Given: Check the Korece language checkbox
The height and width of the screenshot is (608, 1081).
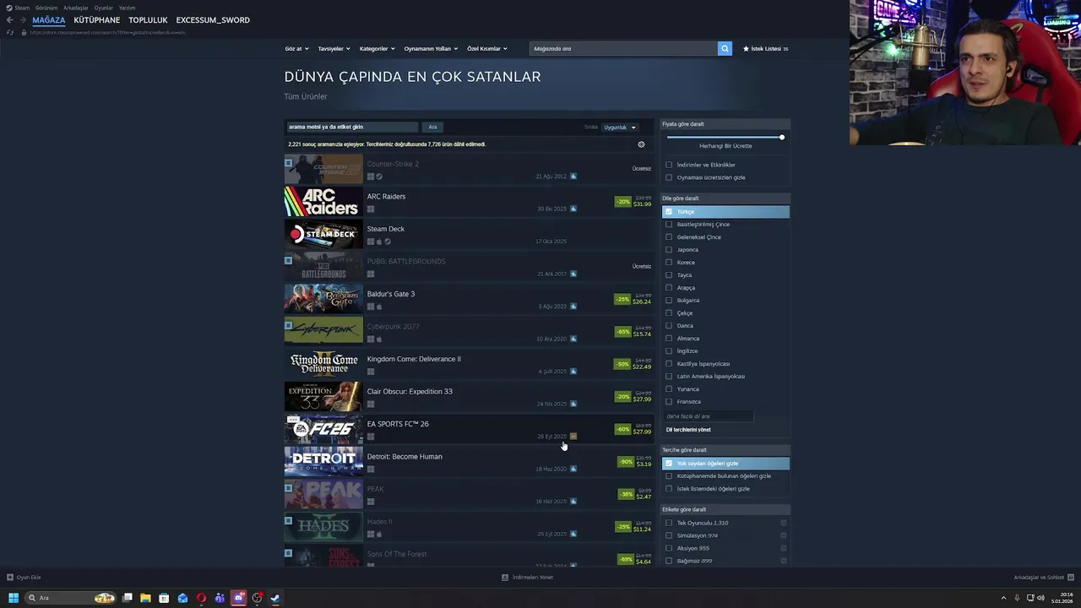Looking at the screenshot, I should point(669,262).
